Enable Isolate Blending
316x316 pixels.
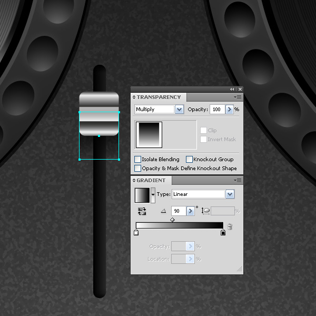tap(137, 159)
